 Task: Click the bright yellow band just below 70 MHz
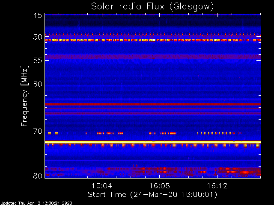153,142
